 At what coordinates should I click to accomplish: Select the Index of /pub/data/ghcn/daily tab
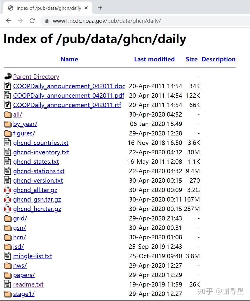click(46, 8)
